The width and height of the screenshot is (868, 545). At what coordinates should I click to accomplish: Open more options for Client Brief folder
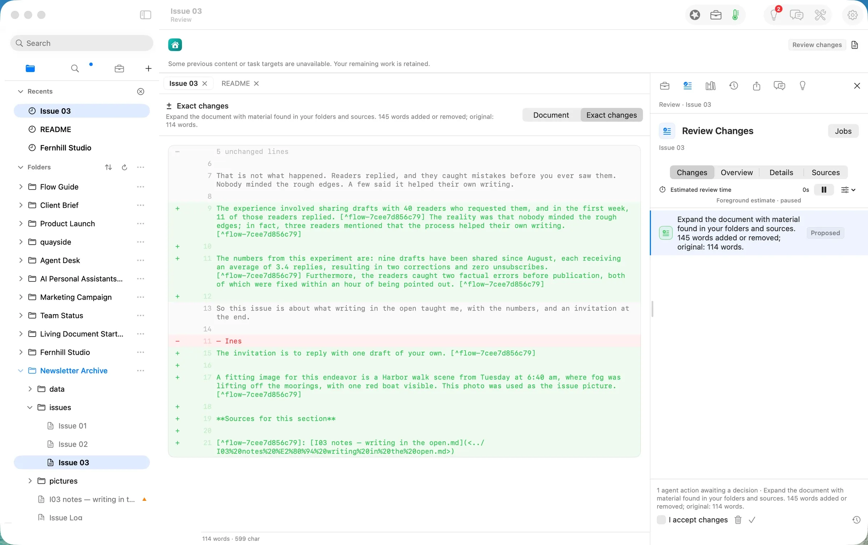141,205
